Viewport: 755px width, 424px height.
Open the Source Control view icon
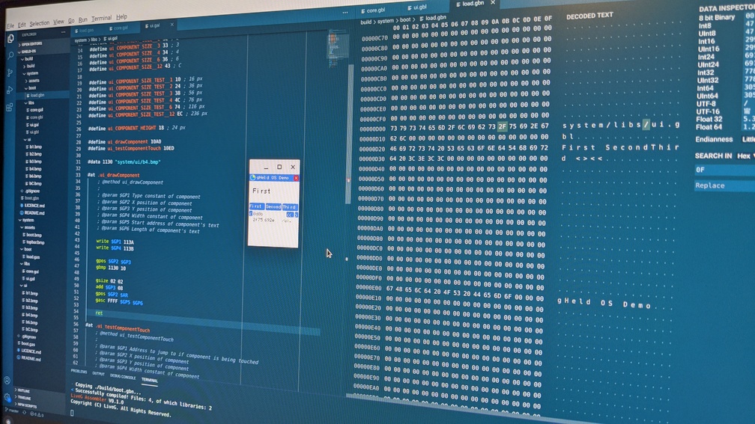pos(10,73)
